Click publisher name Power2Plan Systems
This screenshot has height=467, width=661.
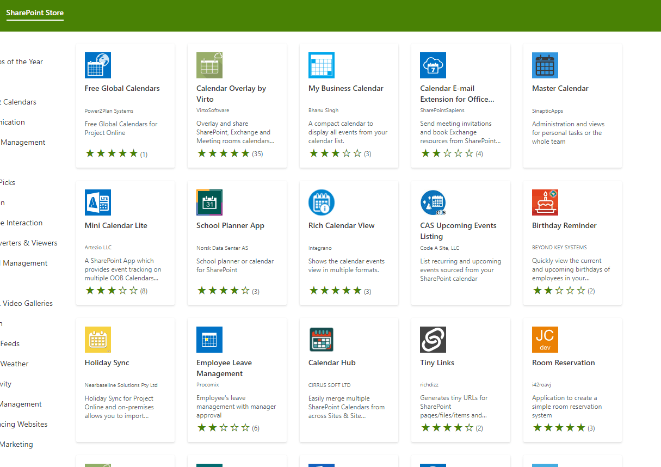point(109,111)
